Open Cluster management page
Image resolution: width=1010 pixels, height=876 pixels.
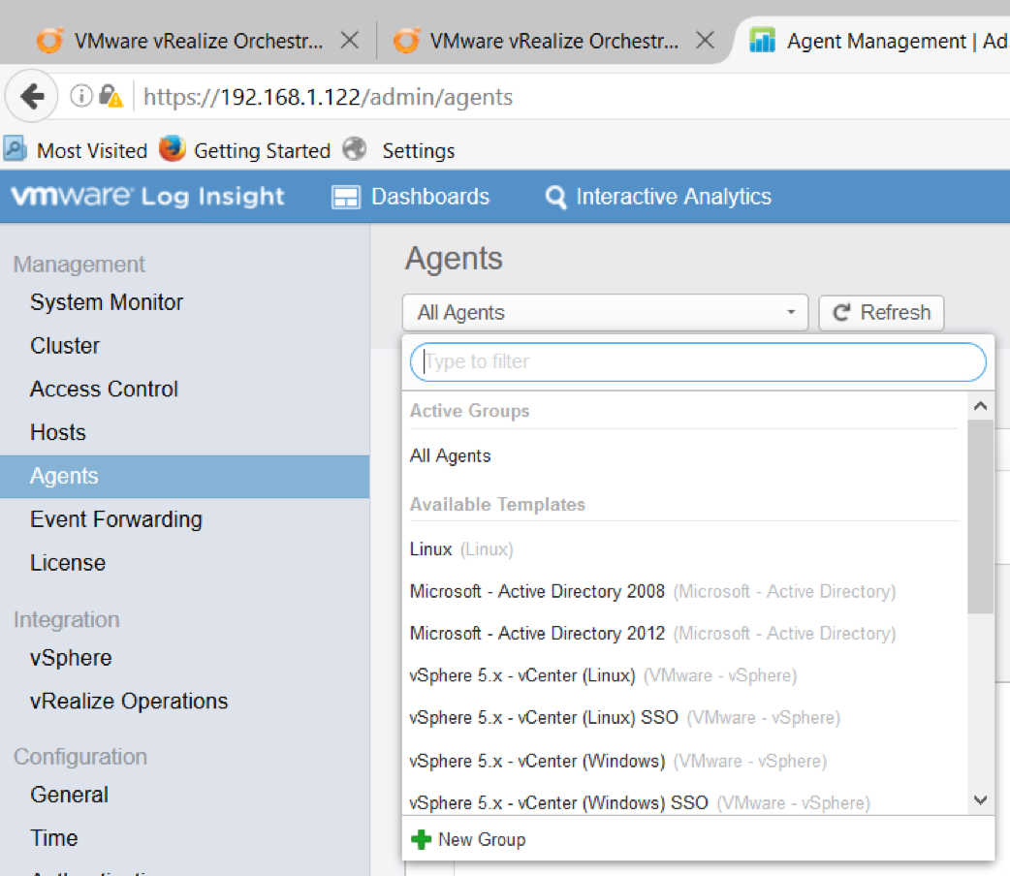pyautogui.click(x=65, y=346)
